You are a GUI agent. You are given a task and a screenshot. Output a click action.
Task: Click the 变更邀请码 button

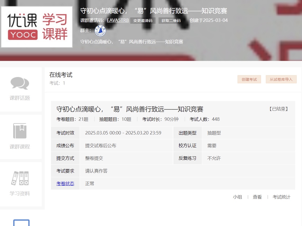[x=143, y=21]
